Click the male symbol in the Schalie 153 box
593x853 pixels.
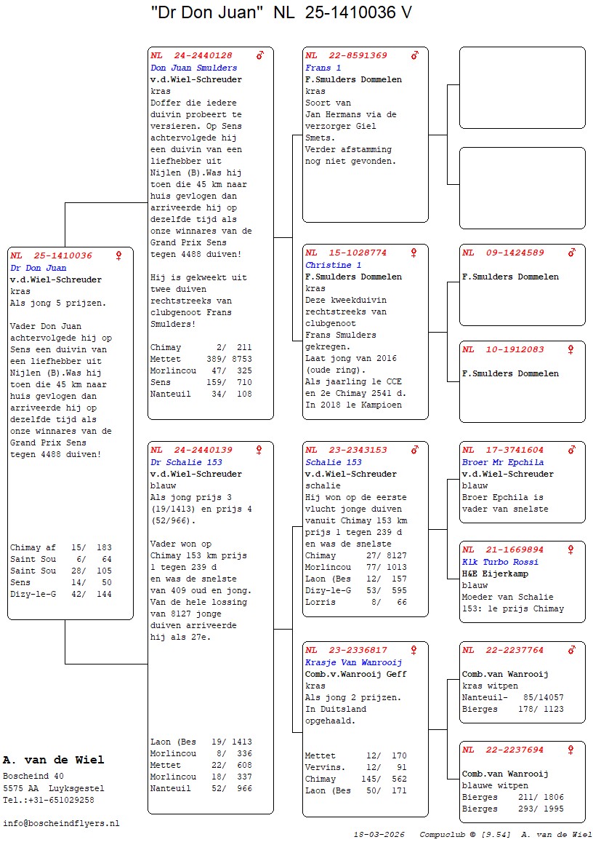click(x=414, y=450)
